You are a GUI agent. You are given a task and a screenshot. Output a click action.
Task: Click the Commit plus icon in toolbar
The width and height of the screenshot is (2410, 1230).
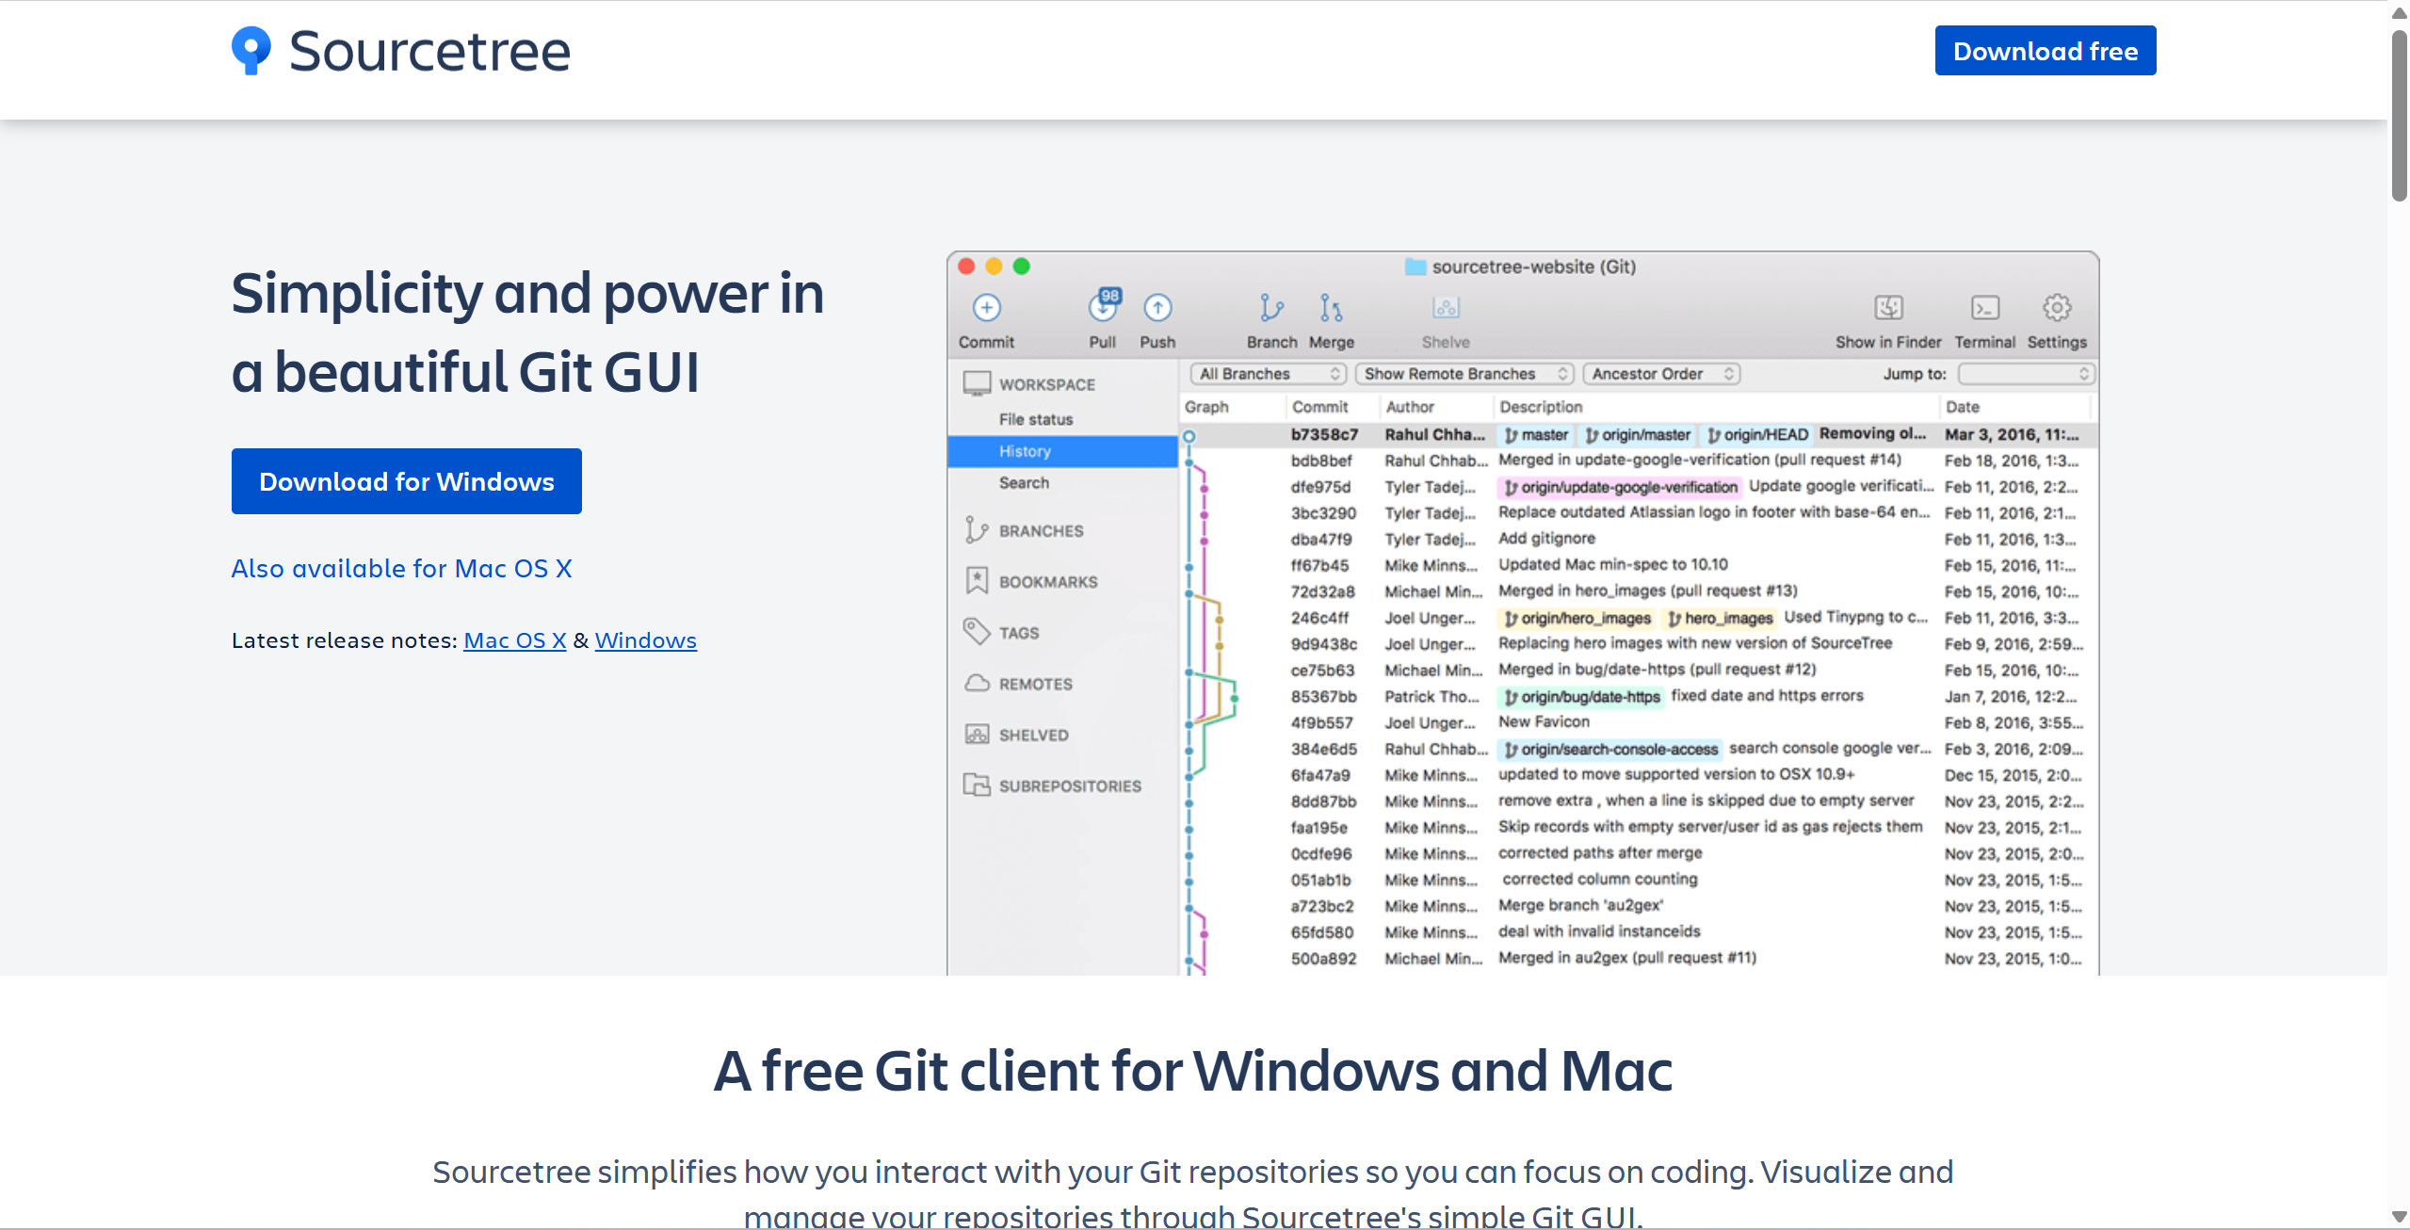coord(986,308)
